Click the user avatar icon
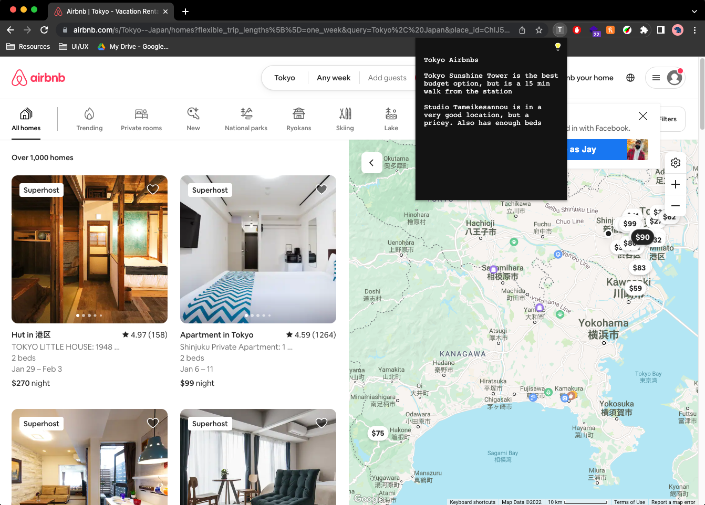 675,78
